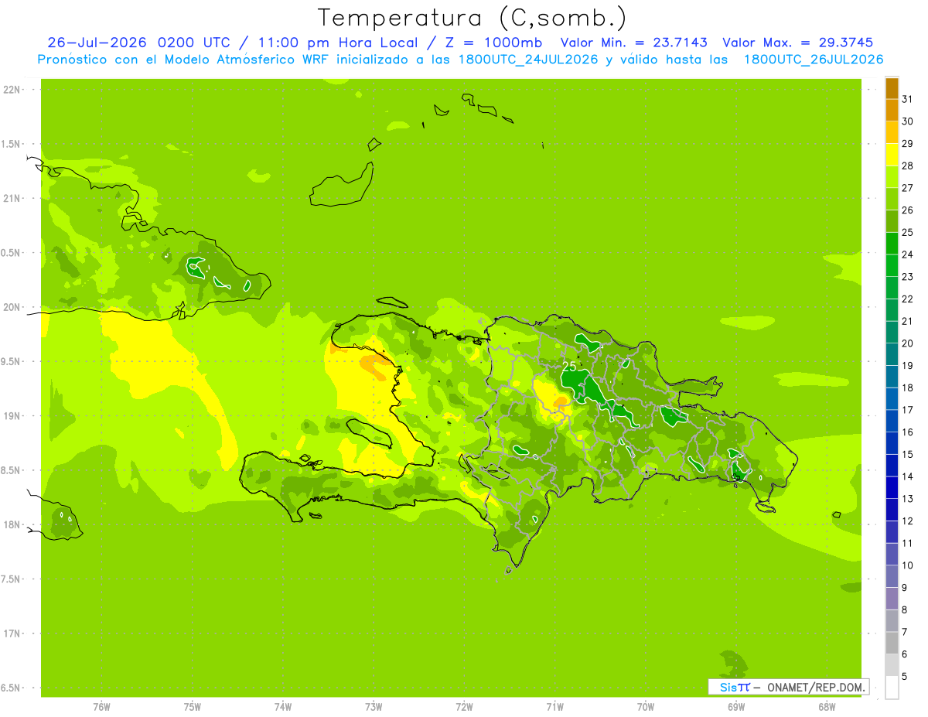The height and width of the screenshot is (717, 928).
Task: Select the '18N' latitude label
Action: (12, 524)
